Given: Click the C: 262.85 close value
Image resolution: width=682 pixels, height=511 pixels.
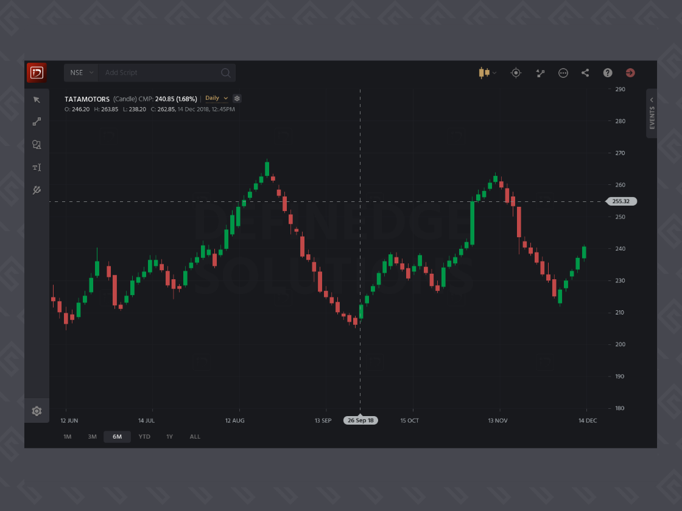Looking at the screenshot, I should (163, 109).
